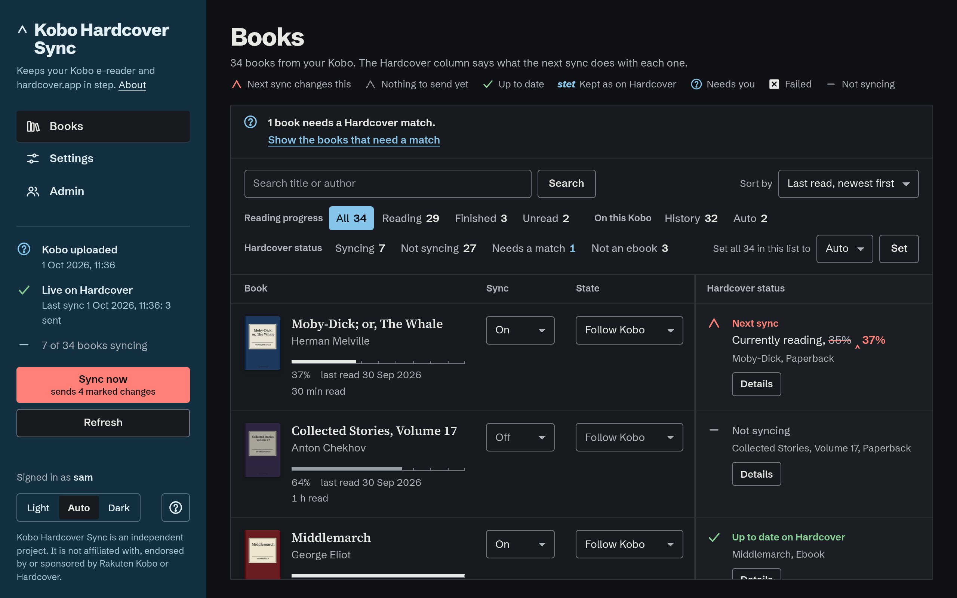Click the Next sync caret icon for Moby-Dick
Viewport: 957px width, 598px height.
click(x=714, y=323)
